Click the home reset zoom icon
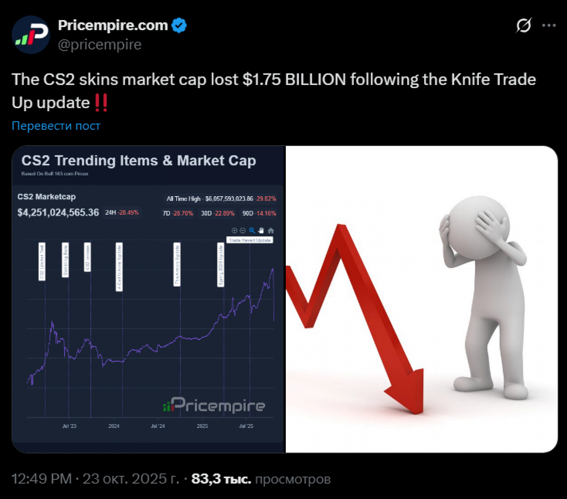The height and width of the screenshot is (499, 567). pyautogui.click(x=271, y=230)
